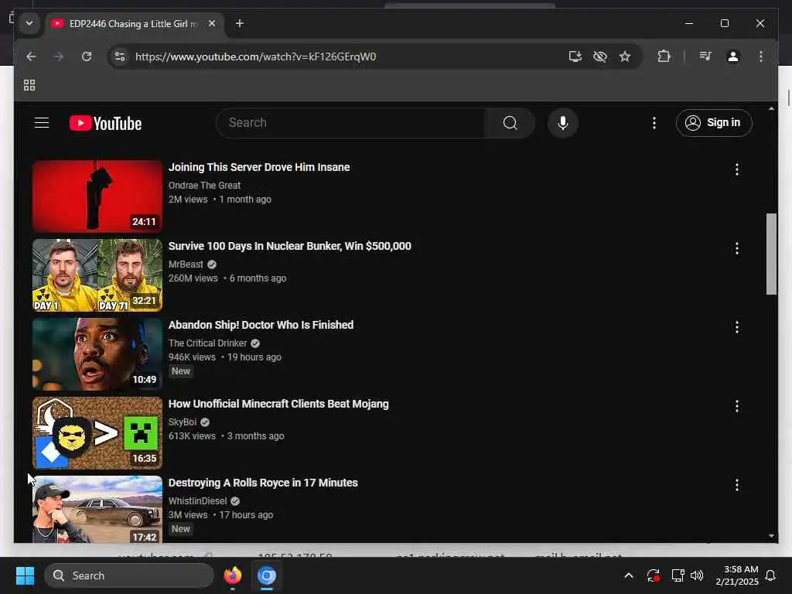Click channel name The Critical Drinker

207,343
